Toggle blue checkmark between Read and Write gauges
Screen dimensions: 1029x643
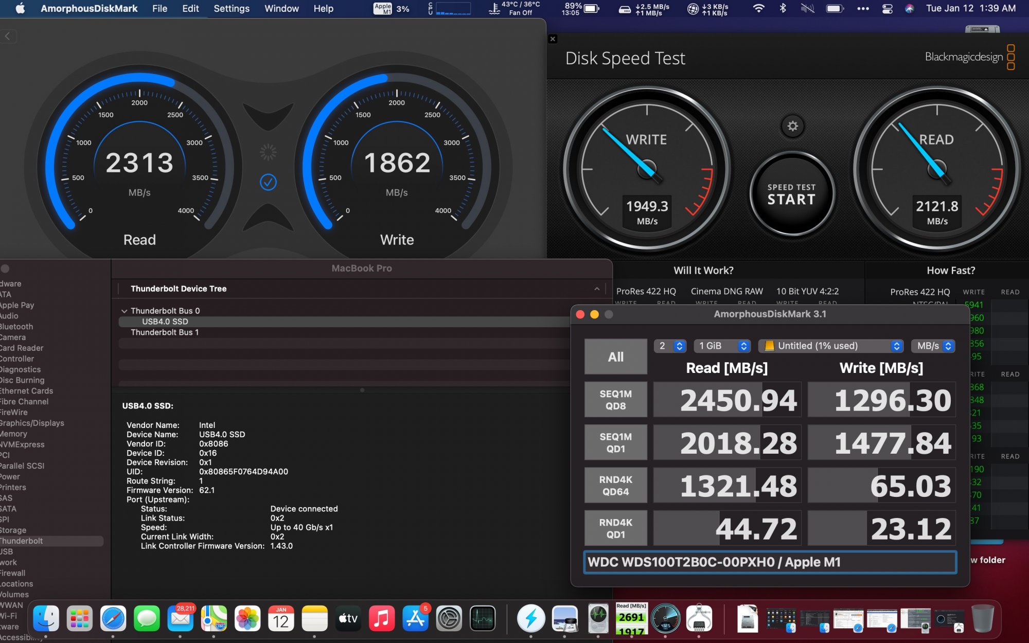tap(268, 182)
